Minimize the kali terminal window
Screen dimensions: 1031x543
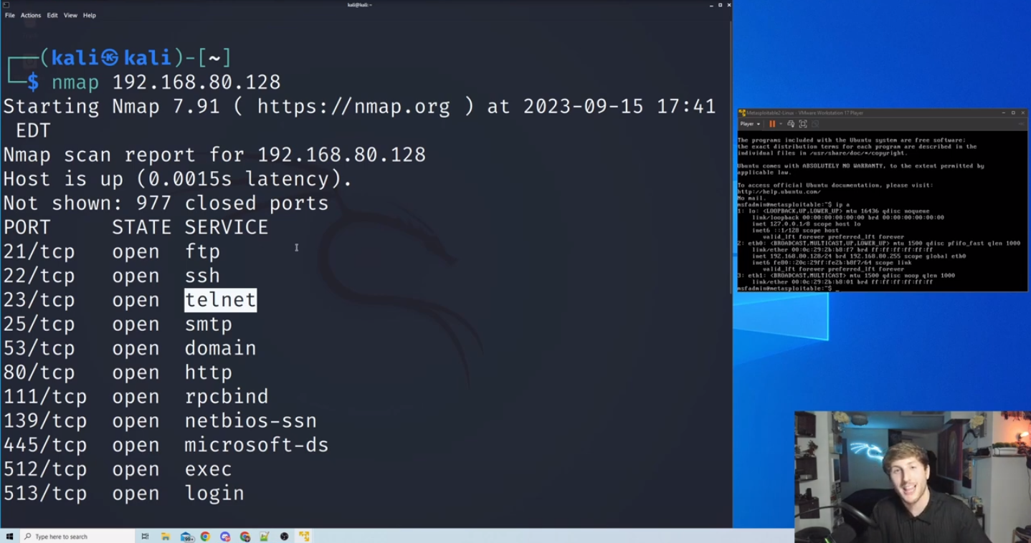coord(711,5)
